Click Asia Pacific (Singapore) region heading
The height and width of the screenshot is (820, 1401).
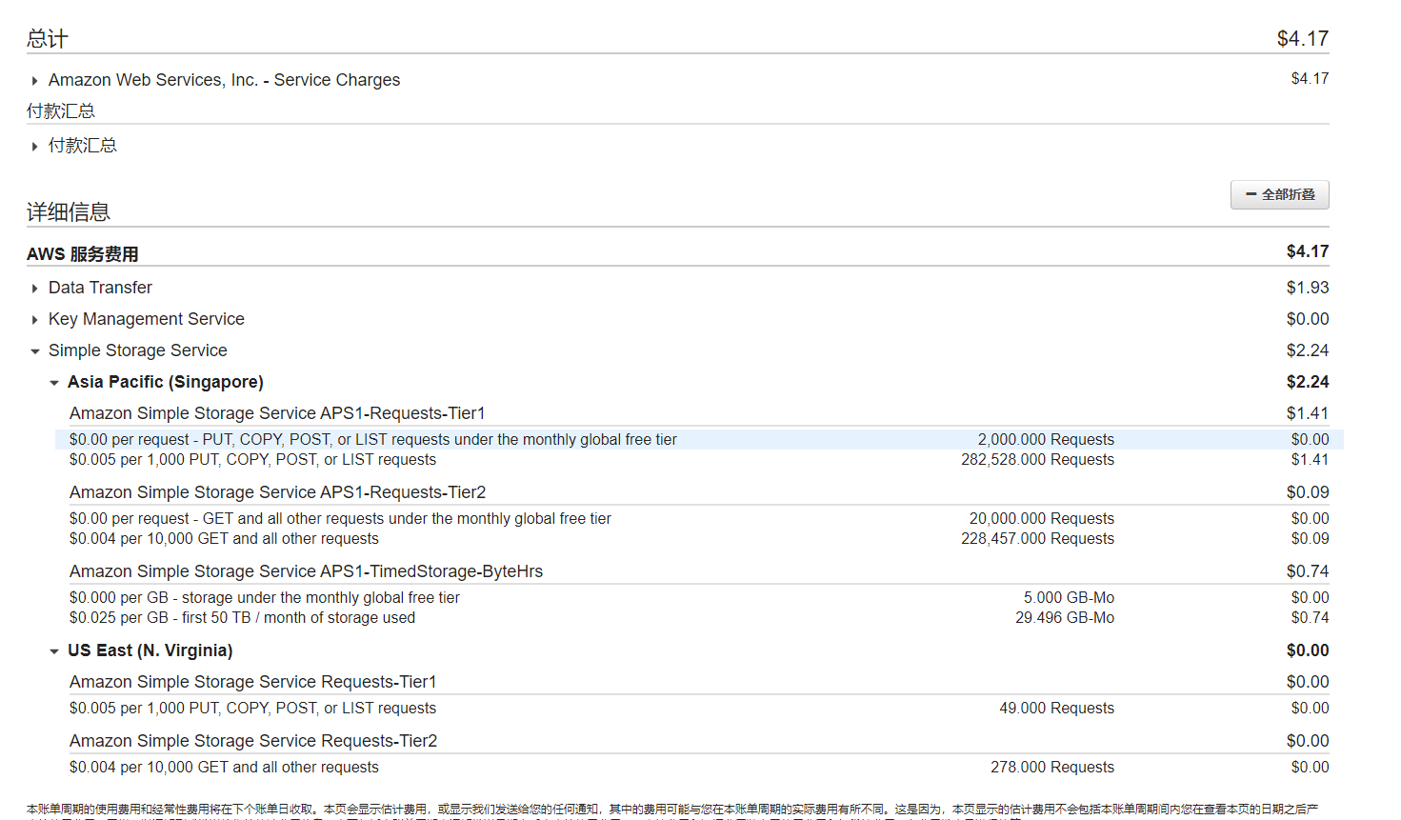click(166, 382)
